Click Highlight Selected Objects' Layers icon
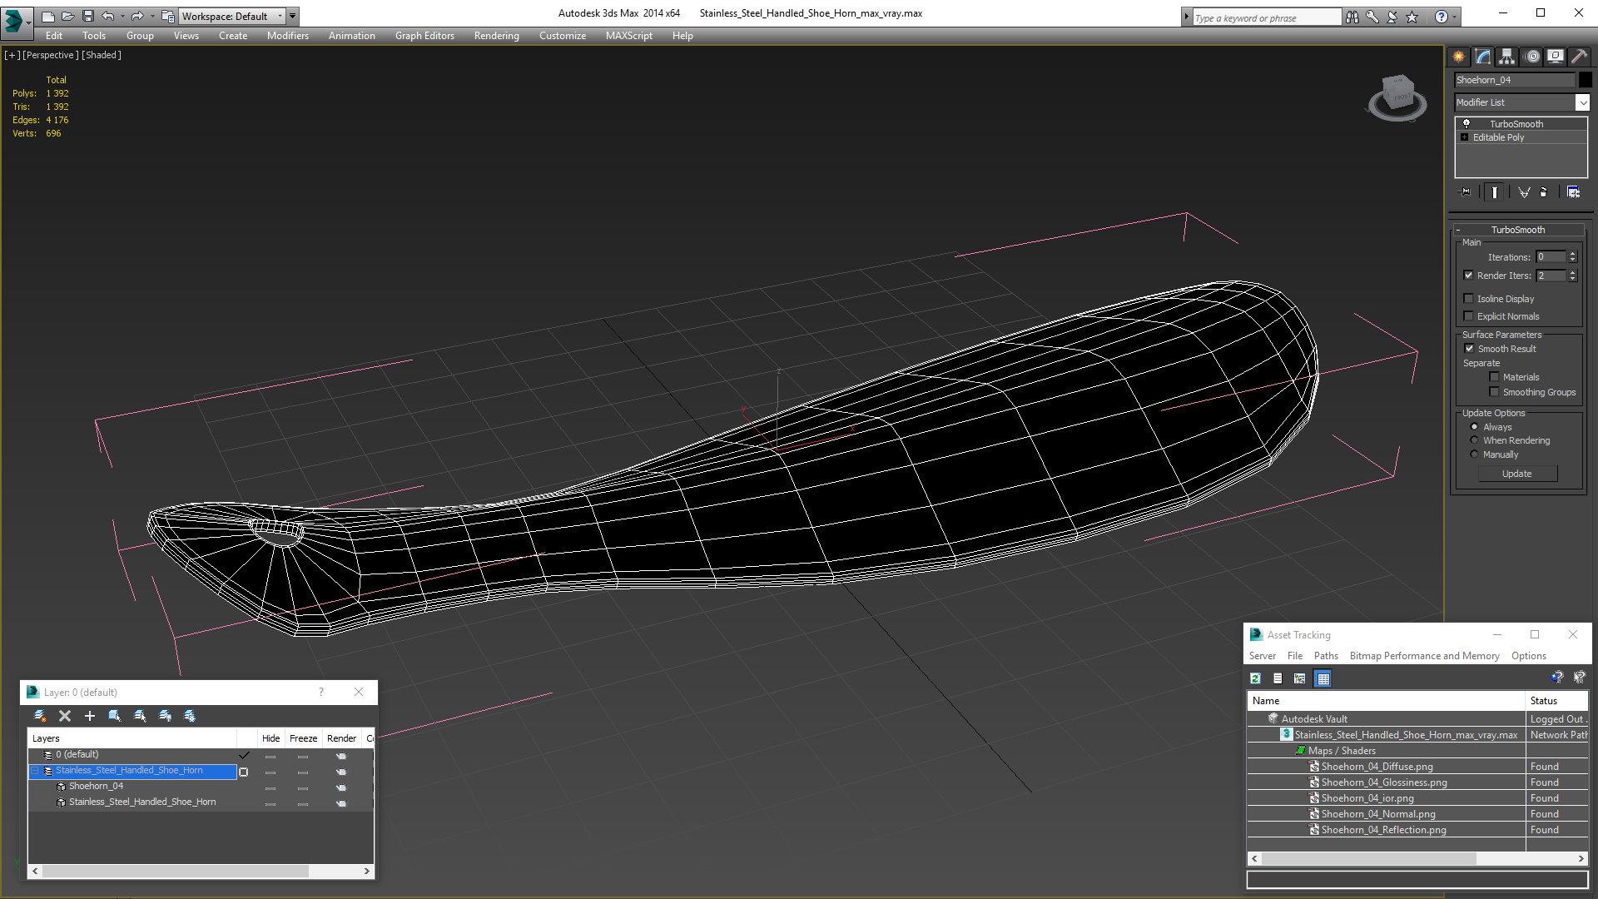Image resolution: width=1598 pixels, height=899 pixels. 140,716
